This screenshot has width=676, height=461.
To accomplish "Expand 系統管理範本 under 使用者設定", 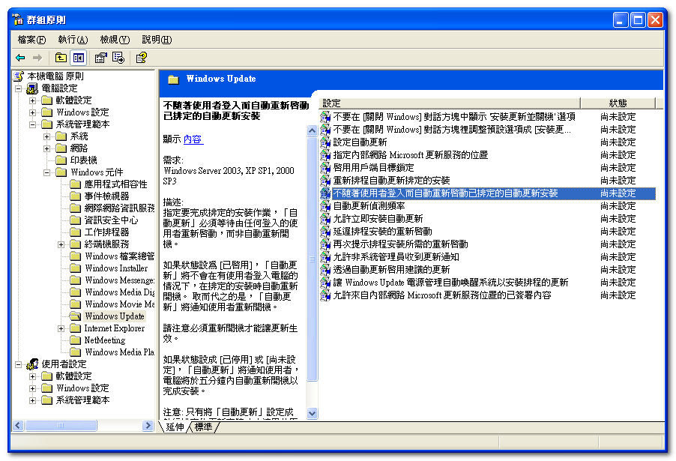I will [32, 400].
